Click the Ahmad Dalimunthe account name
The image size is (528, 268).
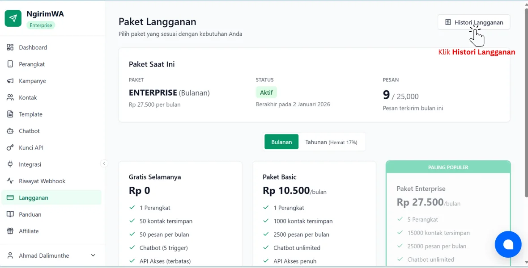(44, 255)
